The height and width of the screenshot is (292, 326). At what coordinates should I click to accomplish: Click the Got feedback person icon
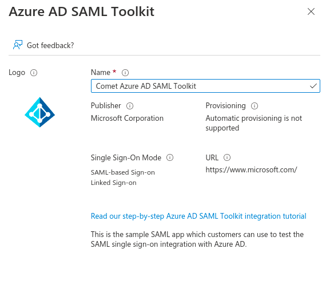18,45
